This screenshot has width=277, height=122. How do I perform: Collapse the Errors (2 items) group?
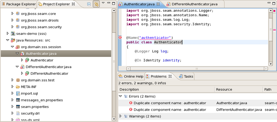tap(120, 96)
